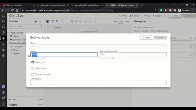Enable the Constant (read-only) checkbox
Viewport: 196px width, 110px height.
coord(32,74)
